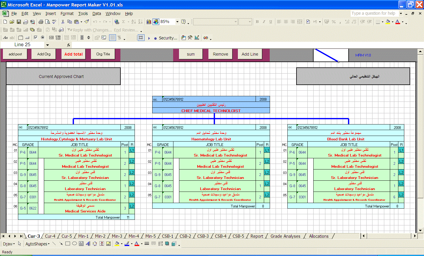424x256 pixels.
Task: Open the Fill Color dropdown in formatting toolbar
Action: click(393, 22)
